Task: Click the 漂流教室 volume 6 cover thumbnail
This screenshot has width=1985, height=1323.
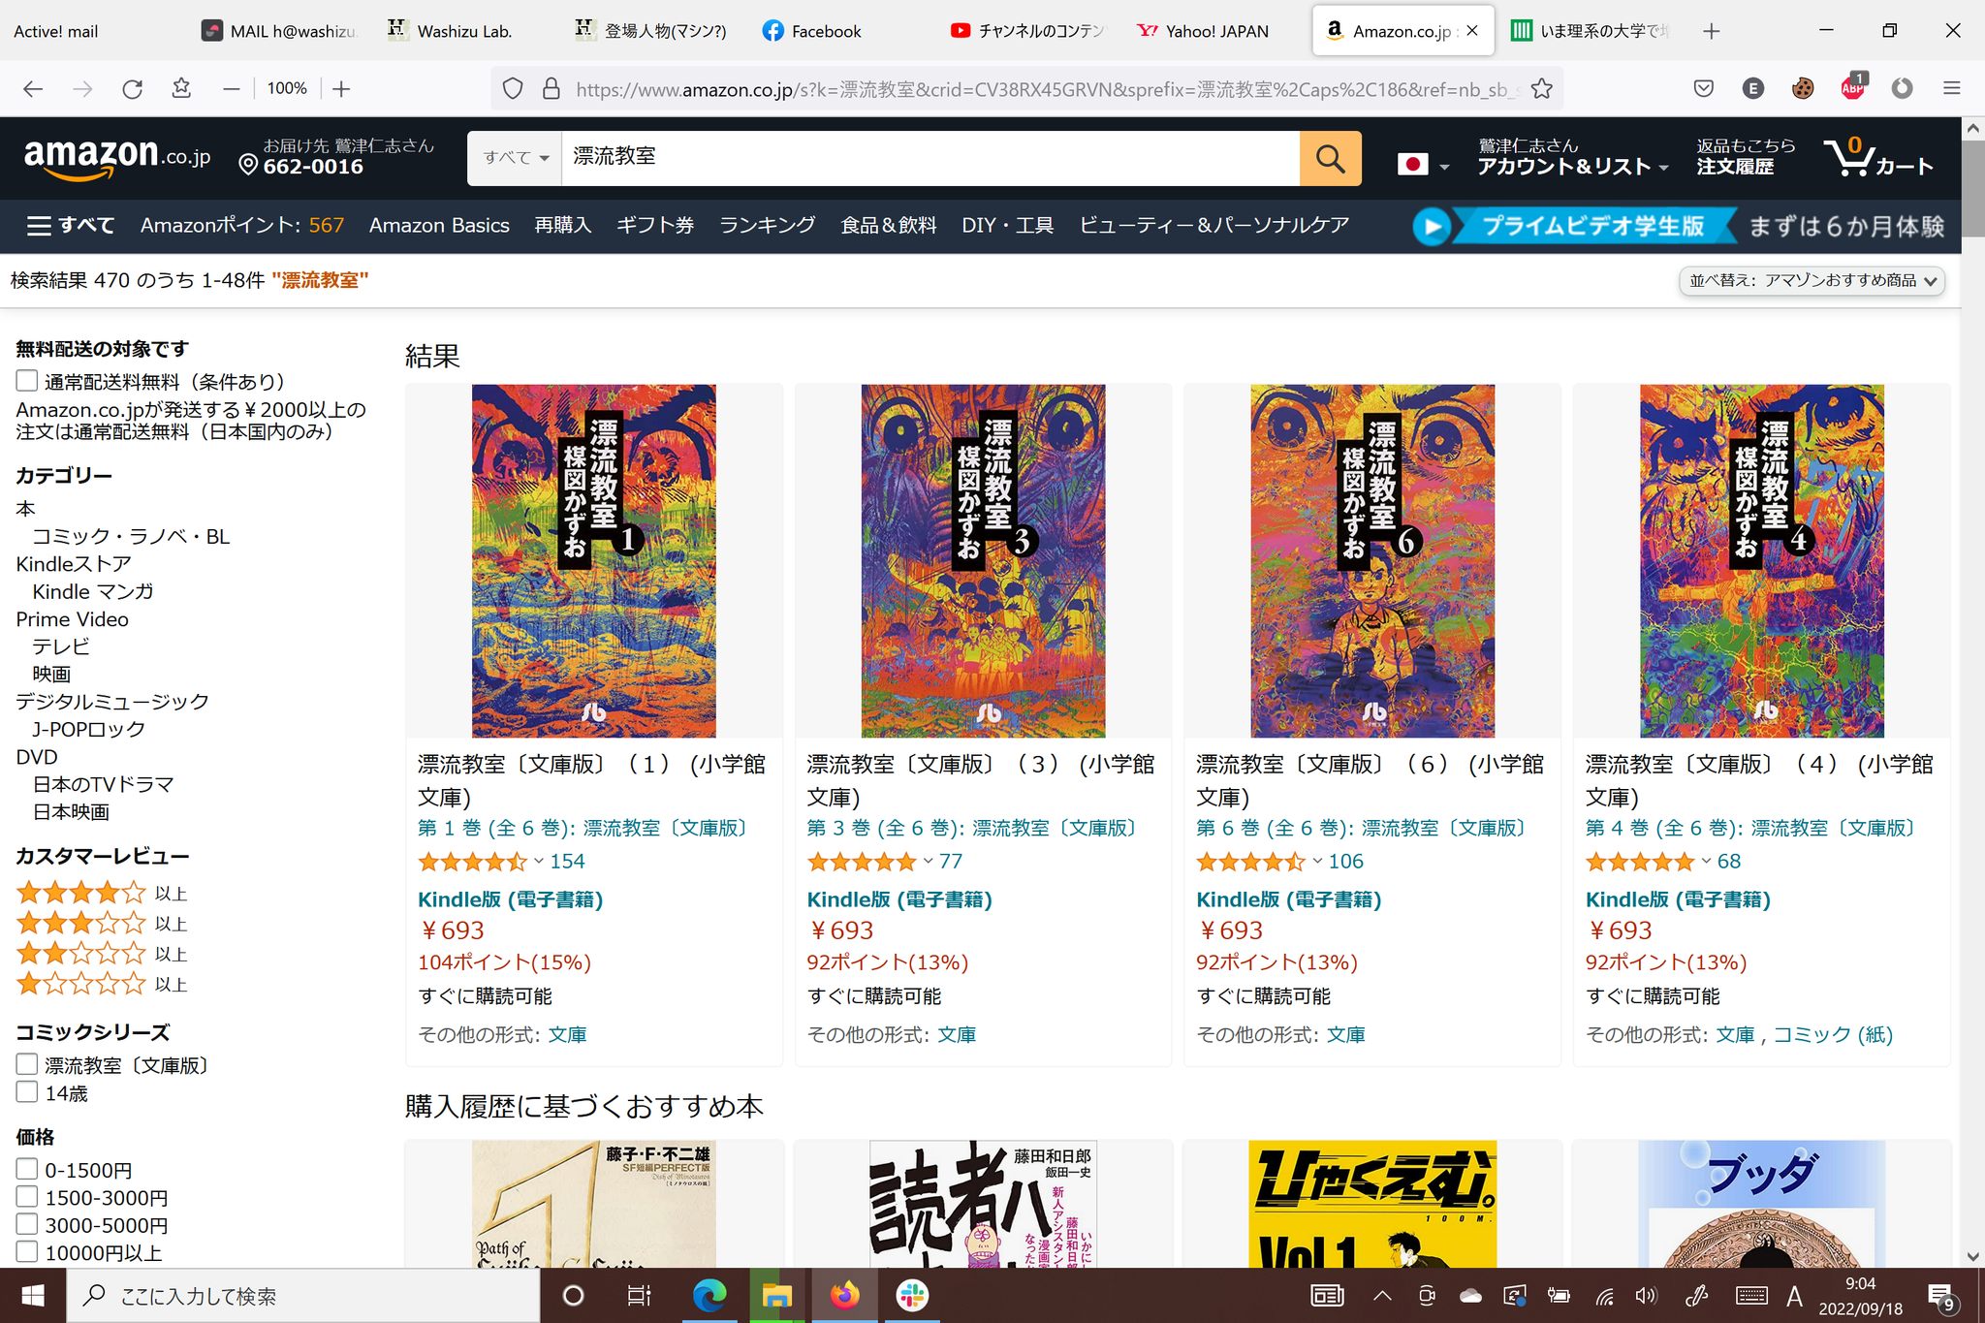Action: (1371, 560)
